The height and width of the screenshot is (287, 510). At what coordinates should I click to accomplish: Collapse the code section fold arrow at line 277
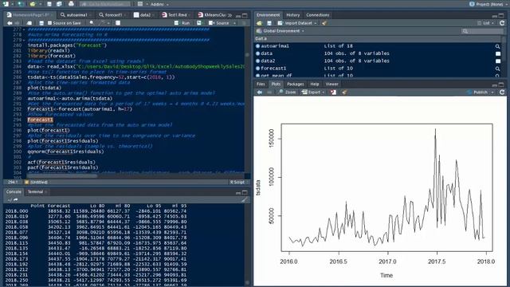click(24, 29)
